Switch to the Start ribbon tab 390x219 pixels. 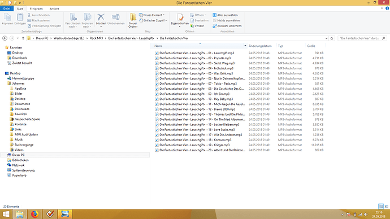tap(20, 8)
